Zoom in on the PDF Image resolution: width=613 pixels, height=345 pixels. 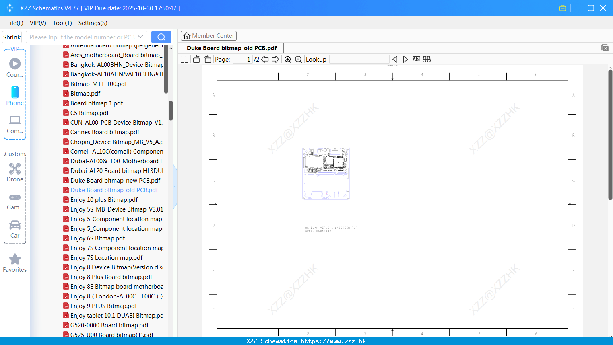click(x=288, y=59)
